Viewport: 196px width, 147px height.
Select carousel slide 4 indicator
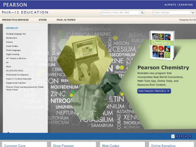[x=186, y=136]
